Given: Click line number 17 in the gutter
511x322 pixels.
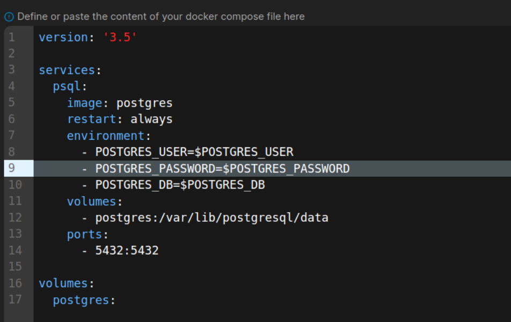Looking at the screenshot, I should 15,299.
